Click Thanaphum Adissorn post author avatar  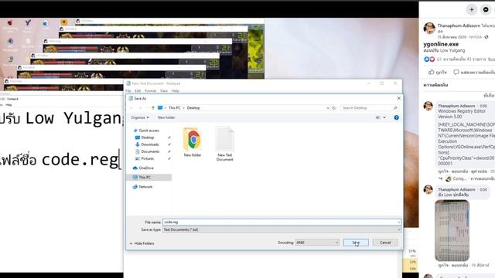tap(429, 29)
